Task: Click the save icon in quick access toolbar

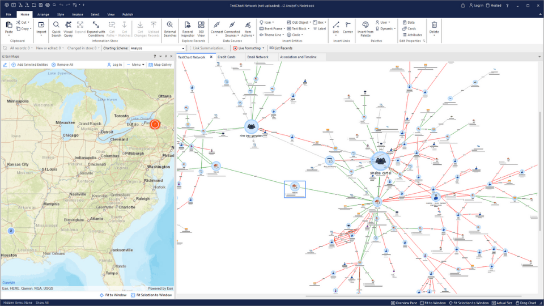Action: coord(41,5)
